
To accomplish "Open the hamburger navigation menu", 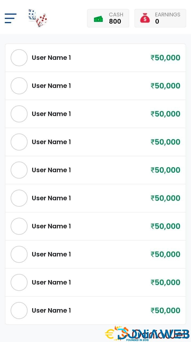I will tap(11, 18).
